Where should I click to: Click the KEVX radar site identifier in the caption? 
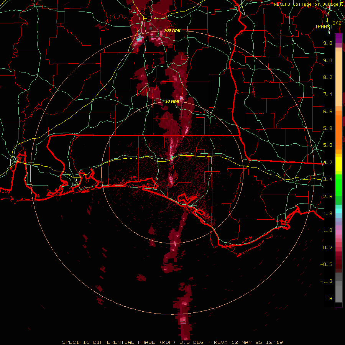[x=221, y=342]
